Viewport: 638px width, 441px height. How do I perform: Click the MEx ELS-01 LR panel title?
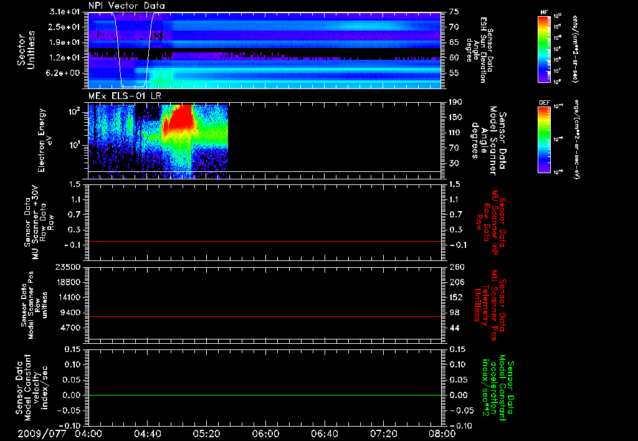125,96
